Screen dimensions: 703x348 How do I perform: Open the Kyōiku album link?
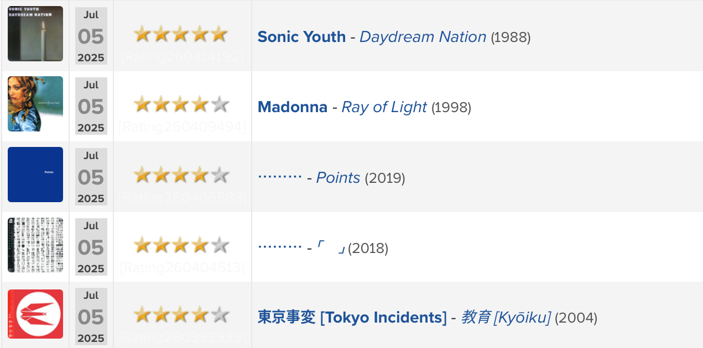pos(506,318)
